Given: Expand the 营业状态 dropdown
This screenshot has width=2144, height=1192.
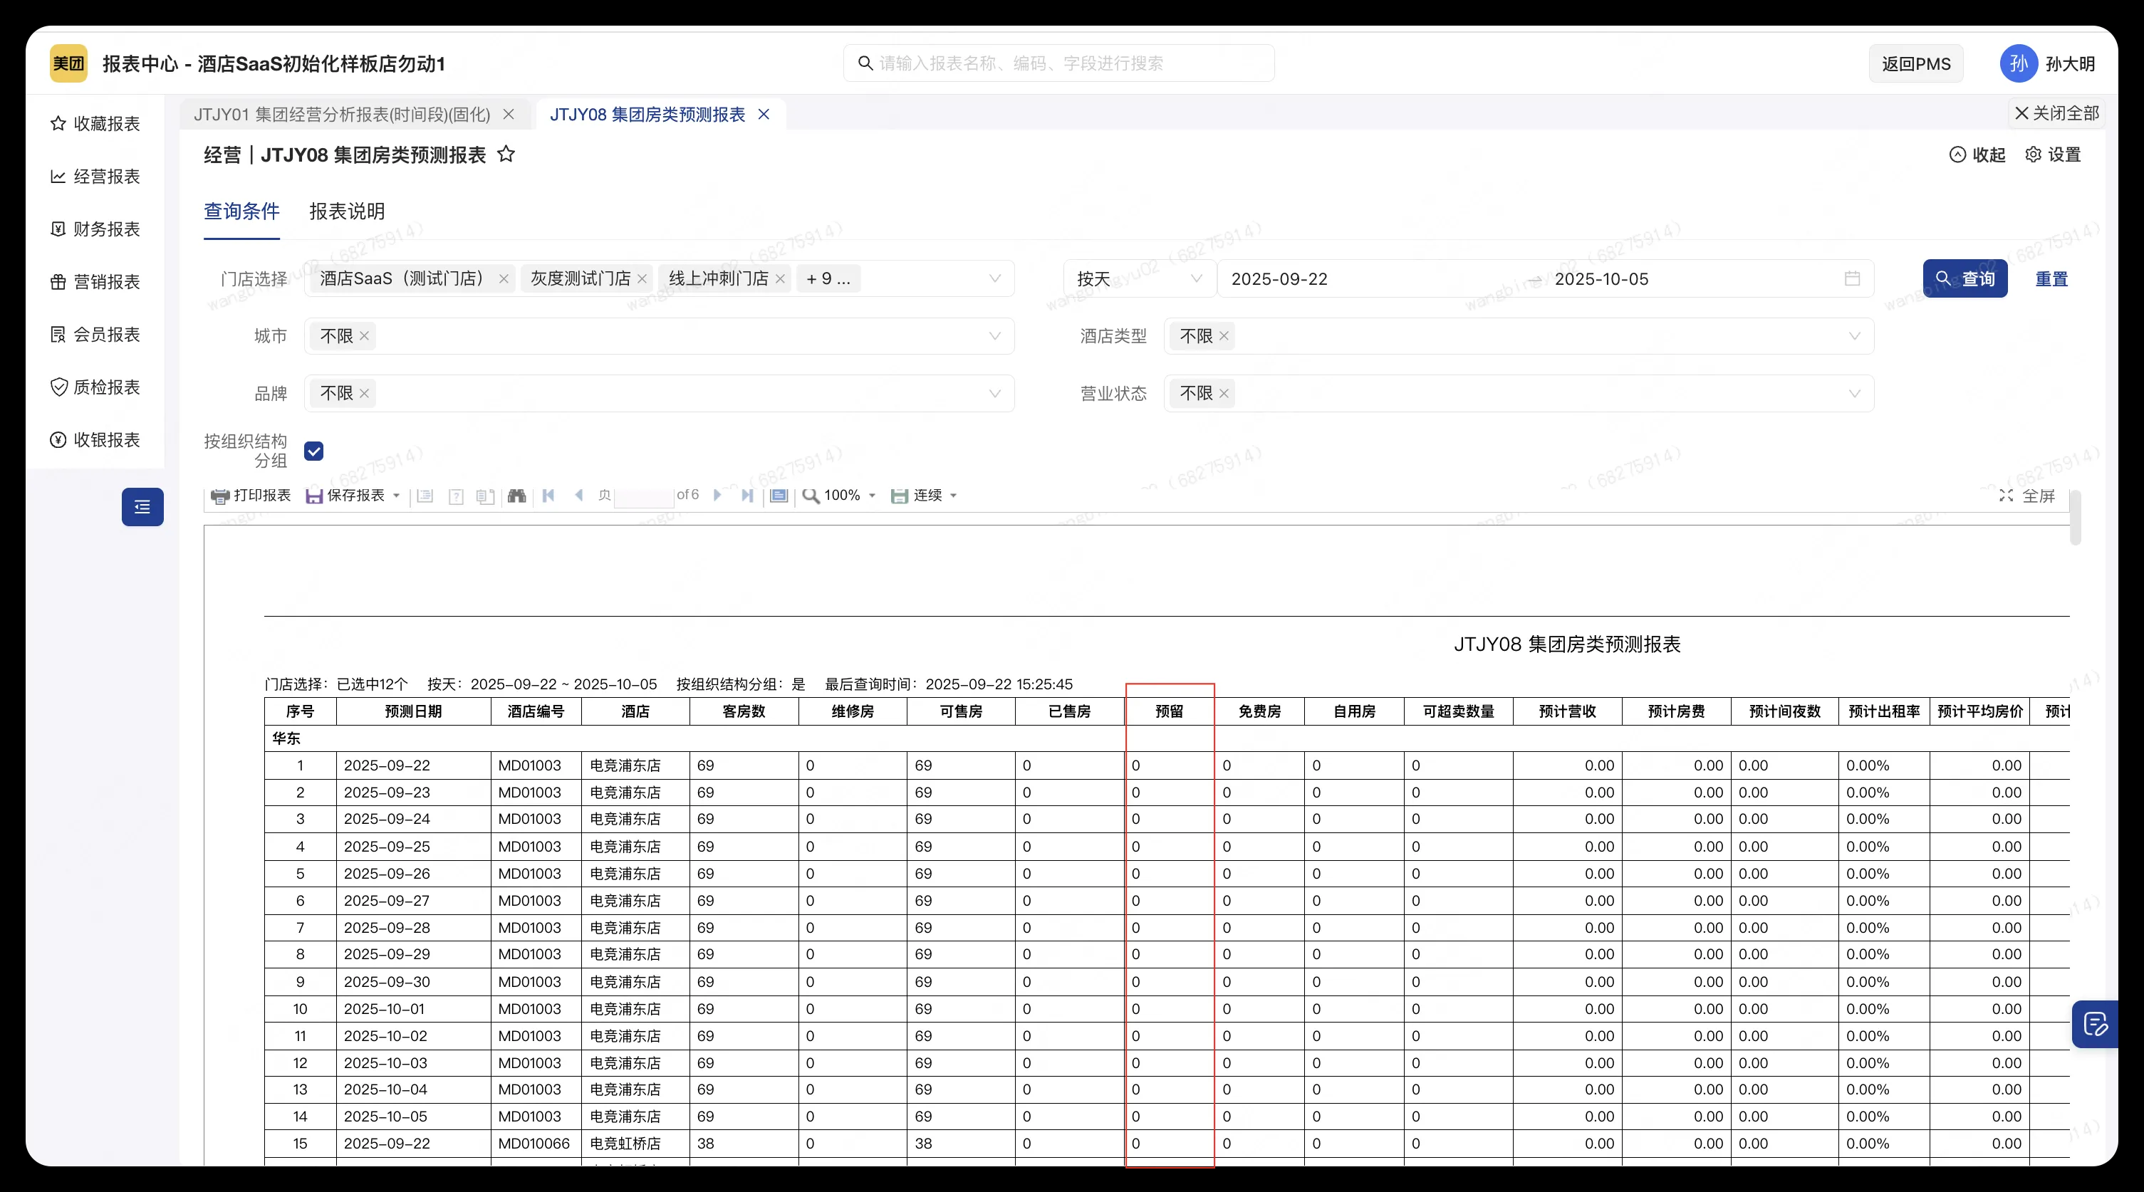Looking at the screenshot, I should coord(1854,394).
